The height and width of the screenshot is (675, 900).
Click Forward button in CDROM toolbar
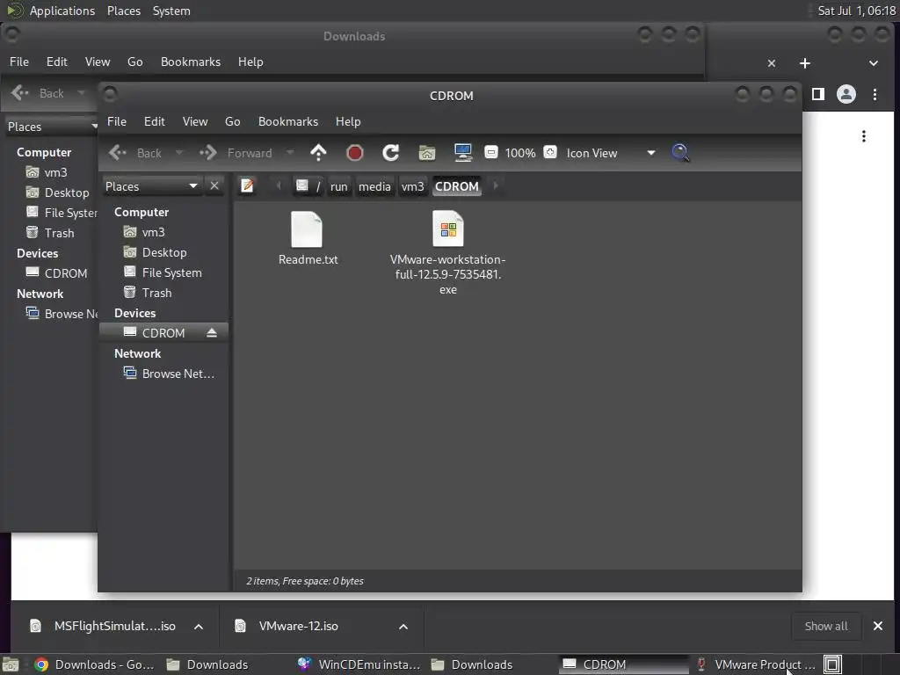pos(236,153)
